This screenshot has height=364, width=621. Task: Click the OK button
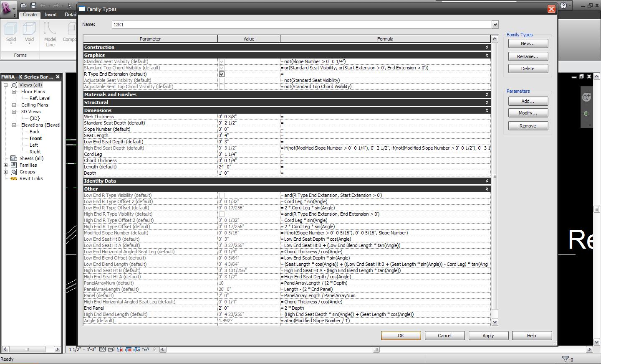click(401, 336)
